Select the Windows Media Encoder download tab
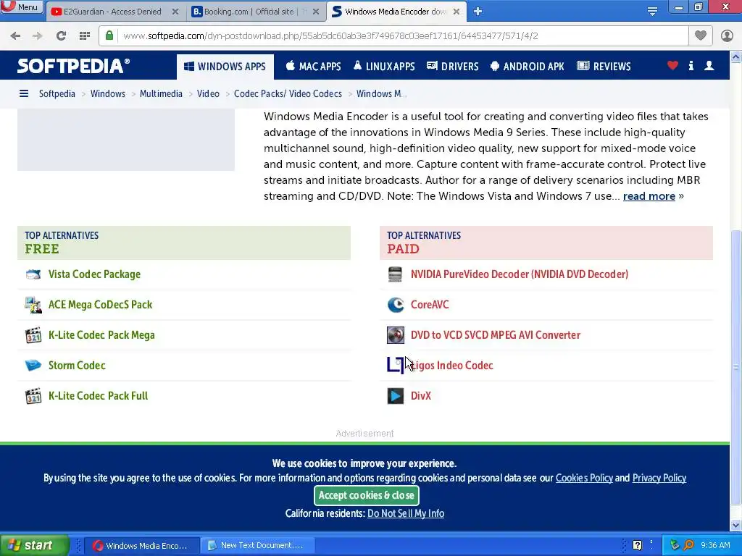This screenshot has width=742, height=556. 396,12
